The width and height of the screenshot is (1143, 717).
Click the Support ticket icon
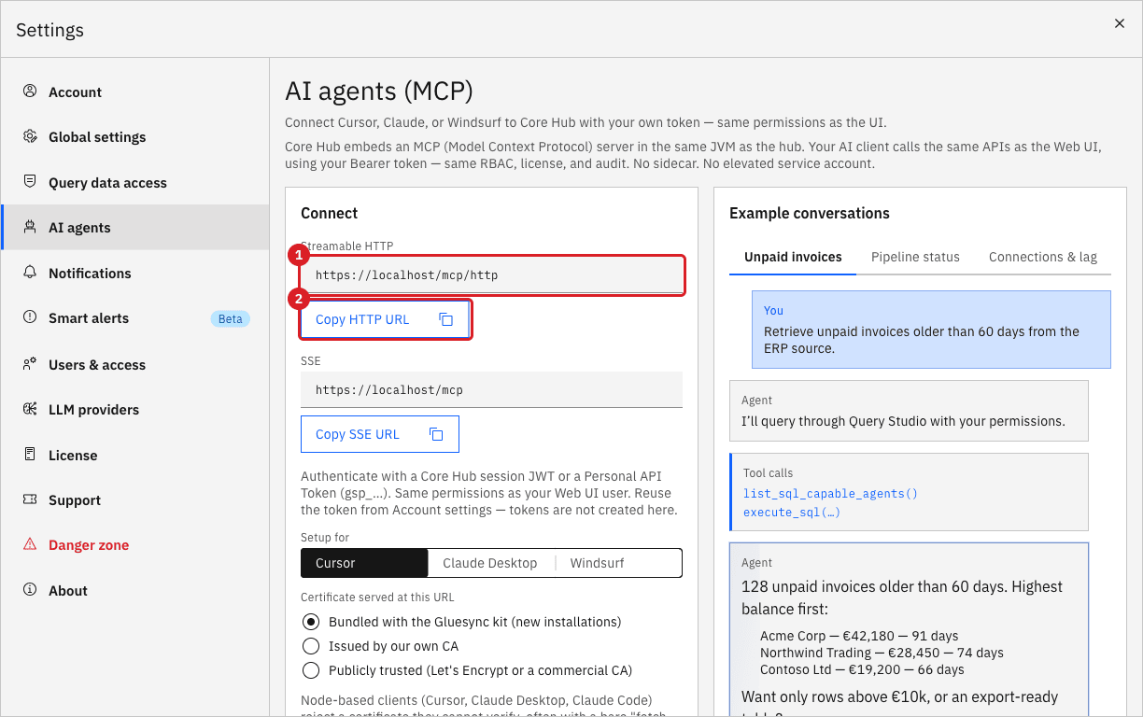point(30,499)
